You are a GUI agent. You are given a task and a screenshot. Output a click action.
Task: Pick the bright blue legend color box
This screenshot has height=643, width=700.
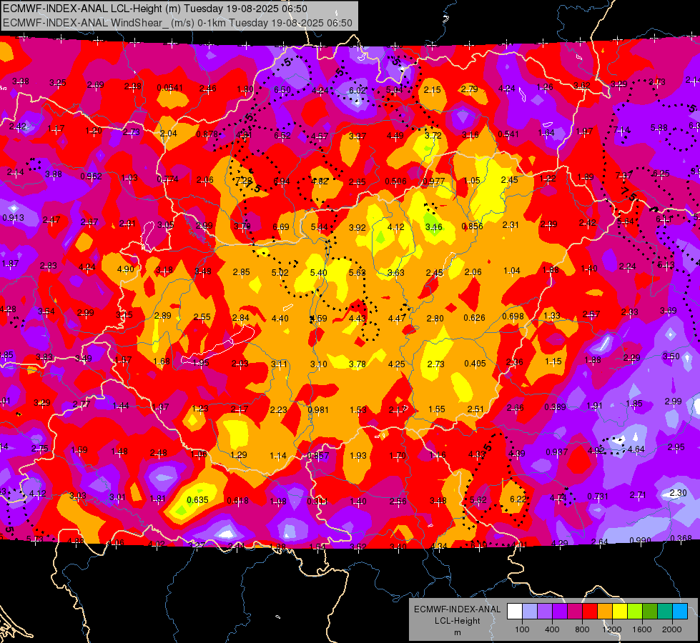click(x=680, y=612)
